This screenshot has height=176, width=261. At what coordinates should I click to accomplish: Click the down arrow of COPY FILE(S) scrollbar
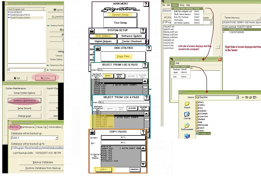(143, 164)
